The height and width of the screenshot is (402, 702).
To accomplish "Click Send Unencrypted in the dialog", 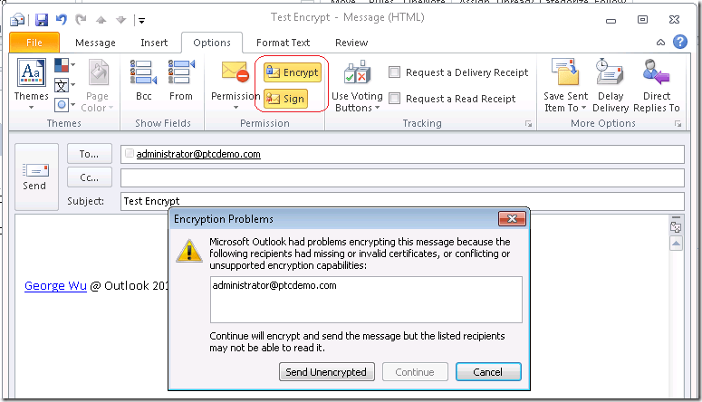I will [x=326, y=372].
